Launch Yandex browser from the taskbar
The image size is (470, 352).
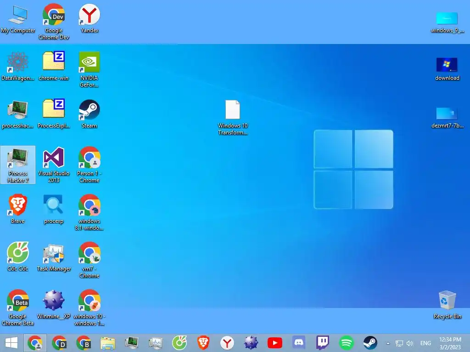[x=227, y=343]
